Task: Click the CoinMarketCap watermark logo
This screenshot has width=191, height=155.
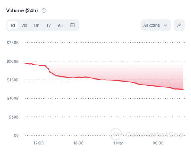Action: [116, 134]
